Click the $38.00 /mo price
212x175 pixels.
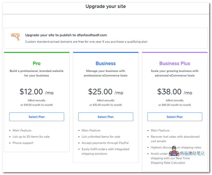[x=175, y=92]
